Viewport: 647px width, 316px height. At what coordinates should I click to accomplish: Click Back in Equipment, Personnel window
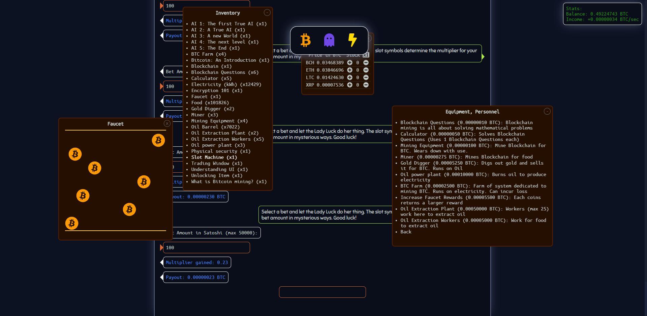(406, 232)
